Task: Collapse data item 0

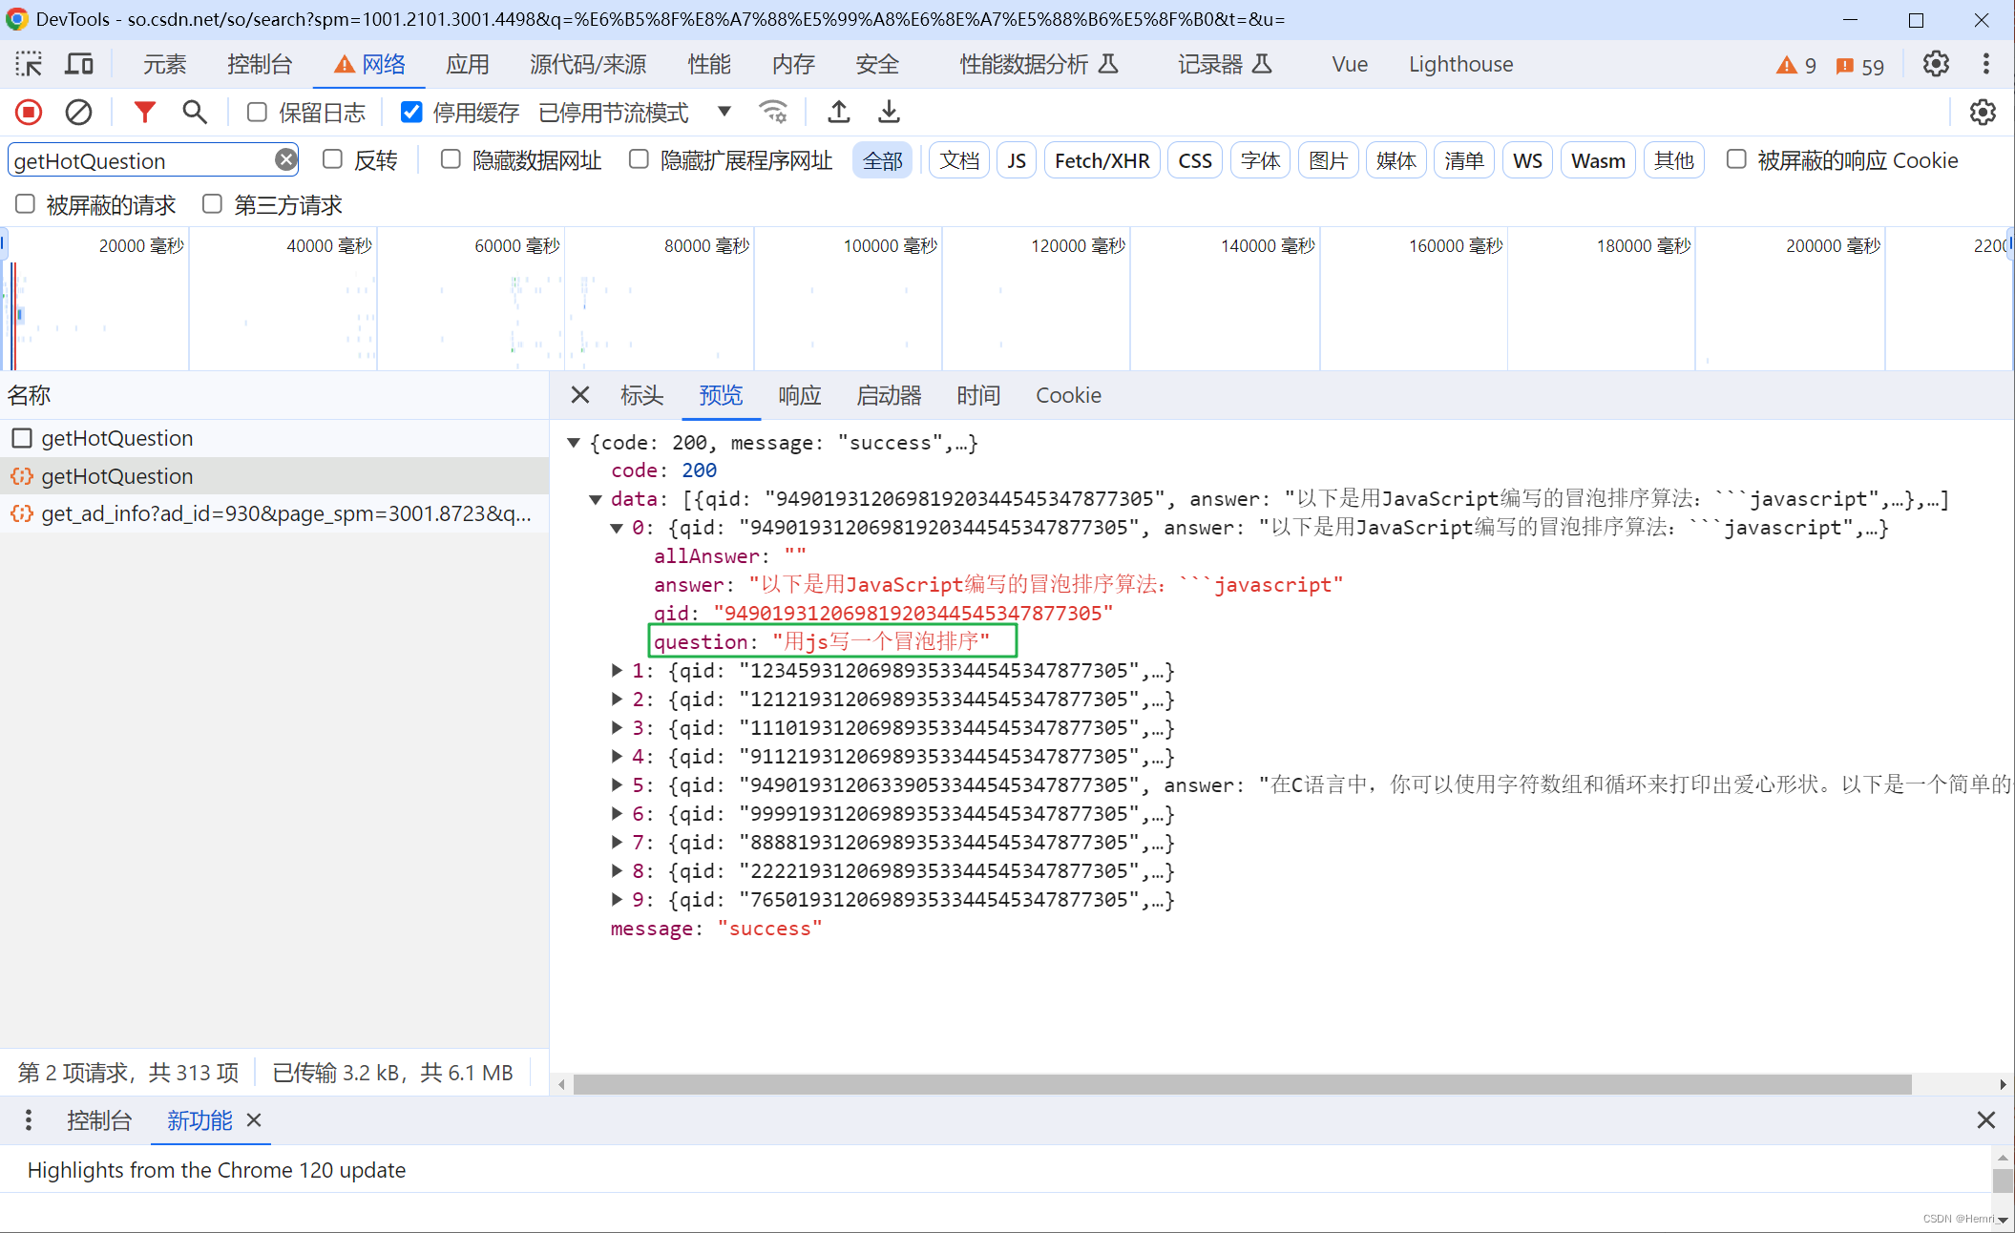Action: point(617,528)
